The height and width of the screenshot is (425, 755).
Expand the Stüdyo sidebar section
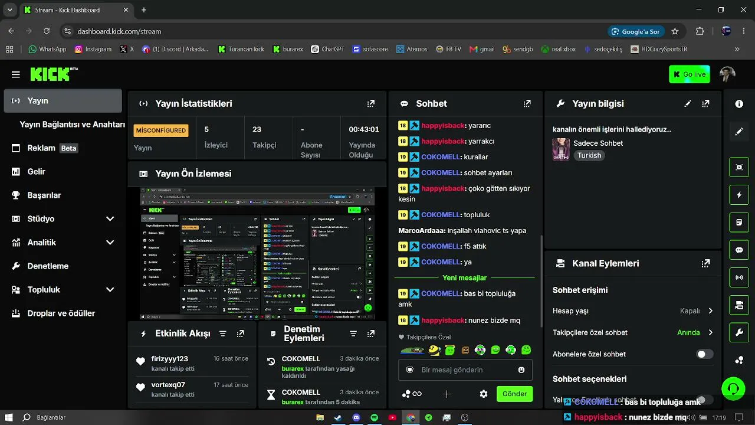(110, 219)
